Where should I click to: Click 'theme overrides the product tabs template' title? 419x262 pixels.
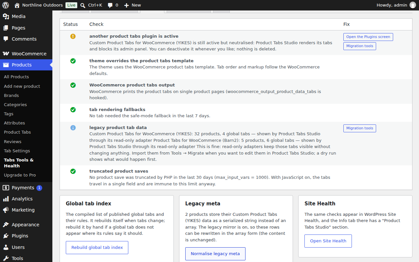click(x=141, y=61)
